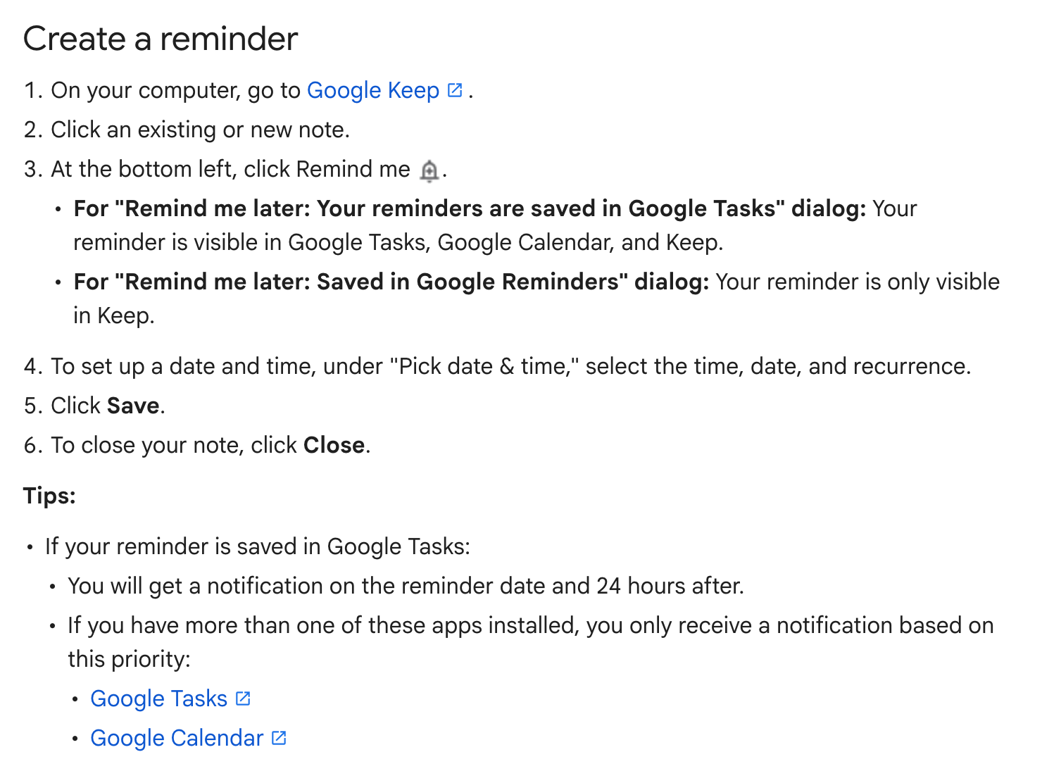Click the bold word Save in step 5
Image resolution: width=1042 pixels, height=783 pixels.
click(132, 406)
